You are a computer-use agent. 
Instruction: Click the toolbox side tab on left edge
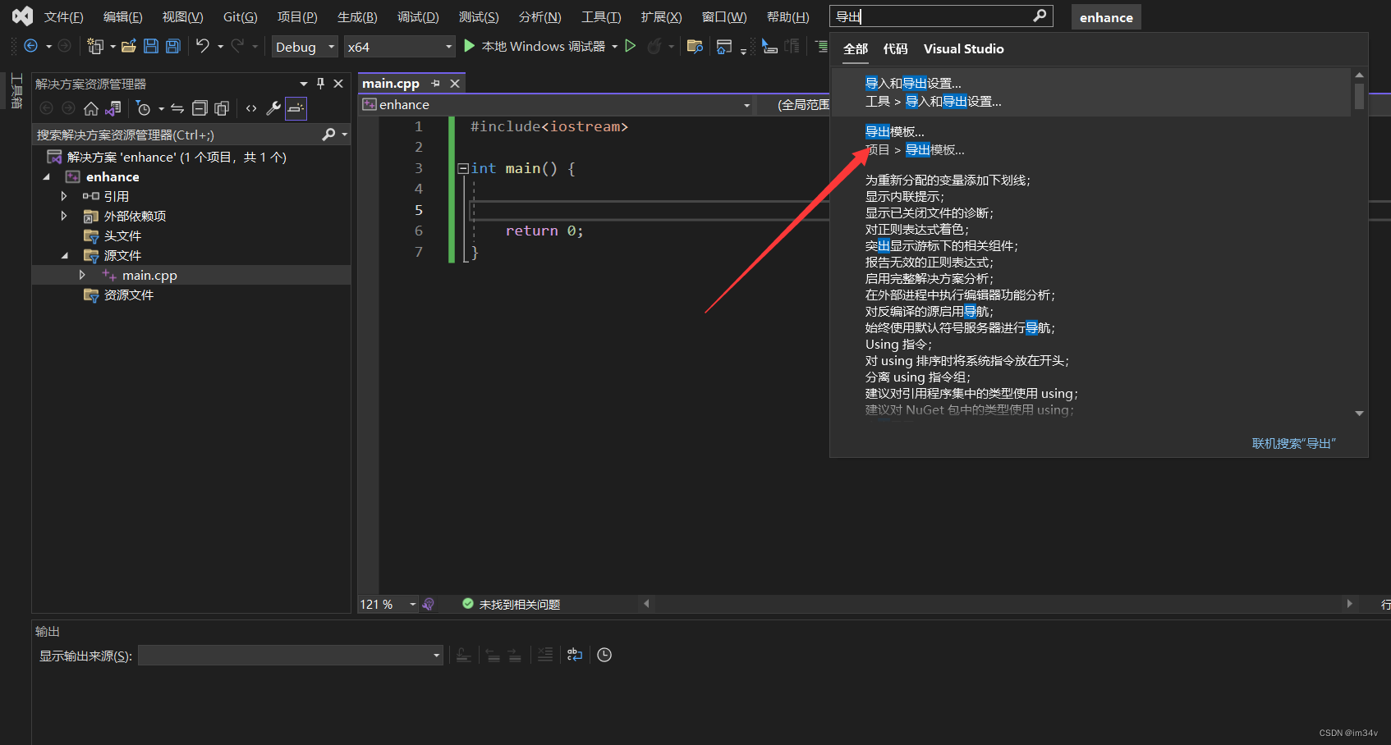(16, 91)
